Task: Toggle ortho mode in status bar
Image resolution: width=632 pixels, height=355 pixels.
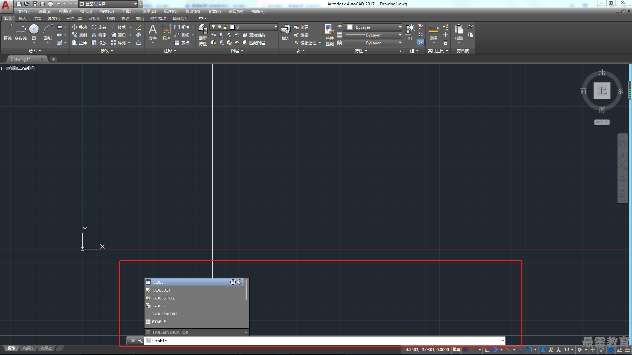Action: click(x=487, y=350)
